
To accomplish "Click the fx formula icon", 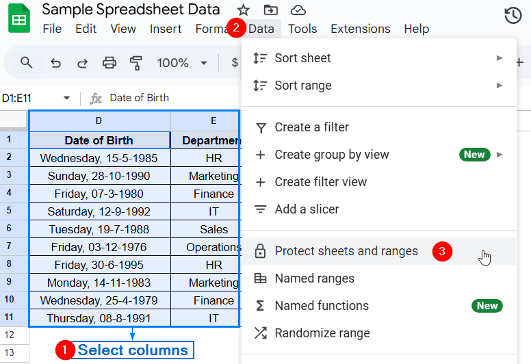I will [x=96, y=99].
